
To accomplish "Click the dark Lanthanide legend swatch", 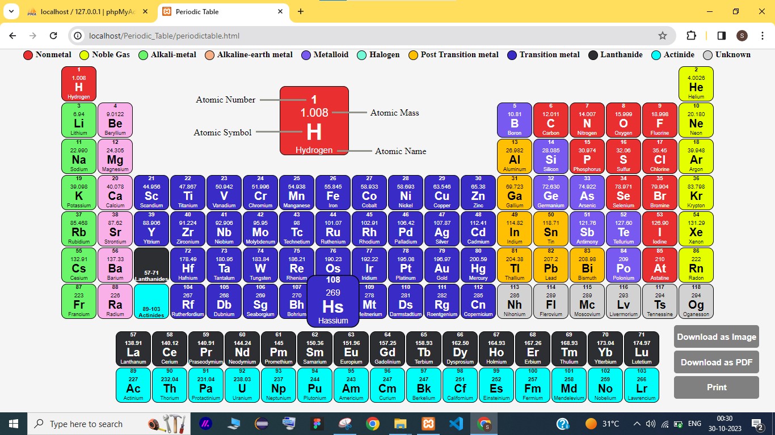I will [593, 55].
